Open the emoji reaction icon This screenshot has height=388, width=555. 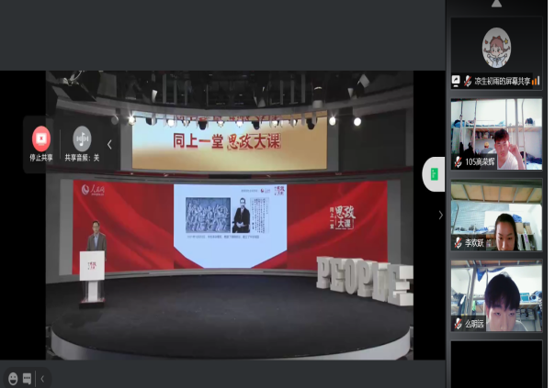point(13,378)
